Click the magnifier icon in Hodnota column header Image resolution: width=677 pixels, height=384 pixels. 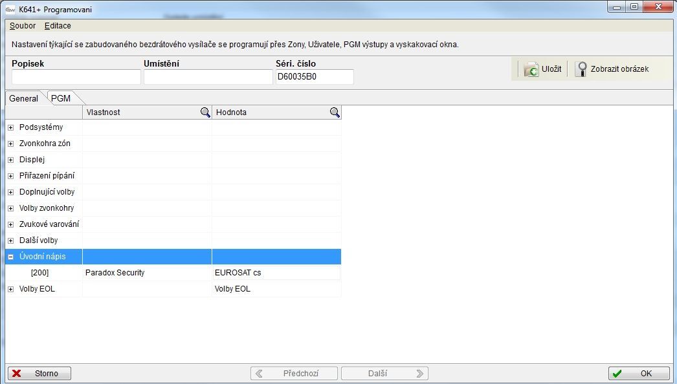pyautogui.click(x=335, y=112)
